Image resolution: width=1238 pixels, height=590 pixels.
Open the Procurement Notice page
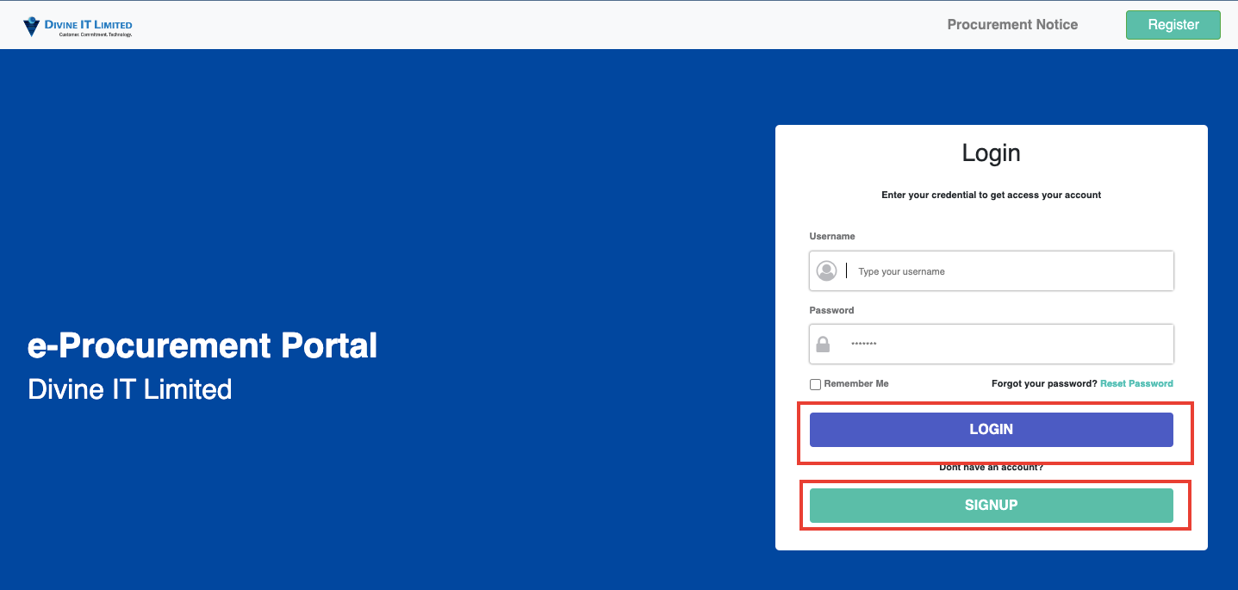[1012, 25]
